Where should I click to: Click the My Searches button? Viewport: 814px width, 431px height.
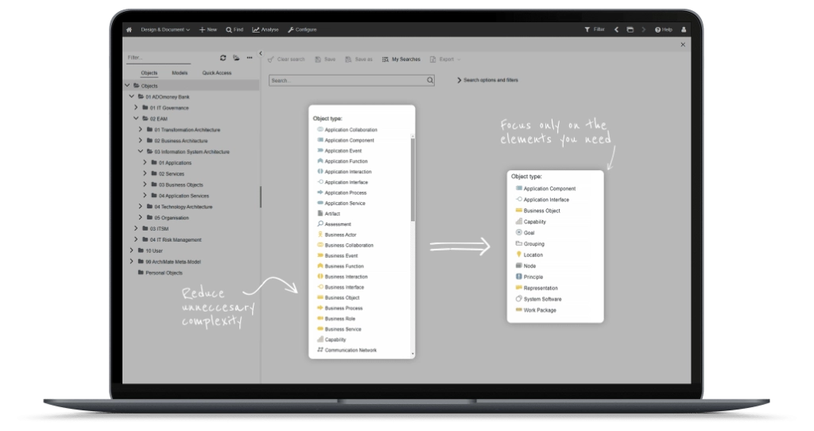click(401, 59)
